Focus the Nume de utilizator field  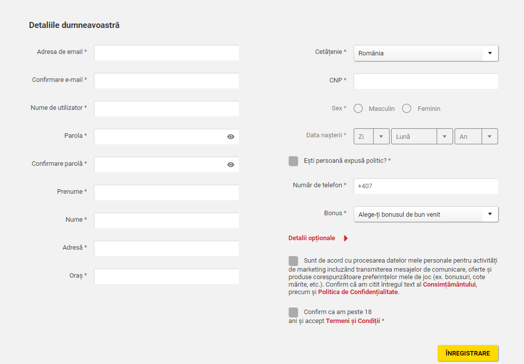click(x=166, y=109)
